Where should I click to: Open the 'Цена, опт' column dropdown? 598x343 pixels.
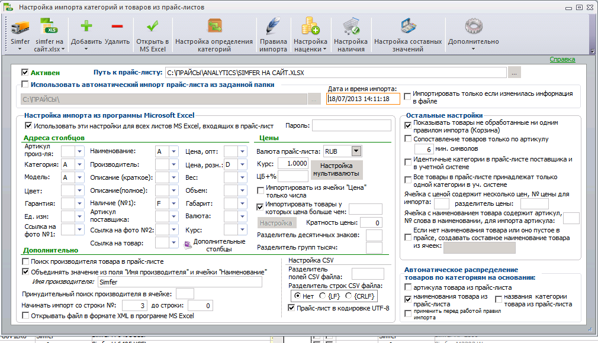243,151
